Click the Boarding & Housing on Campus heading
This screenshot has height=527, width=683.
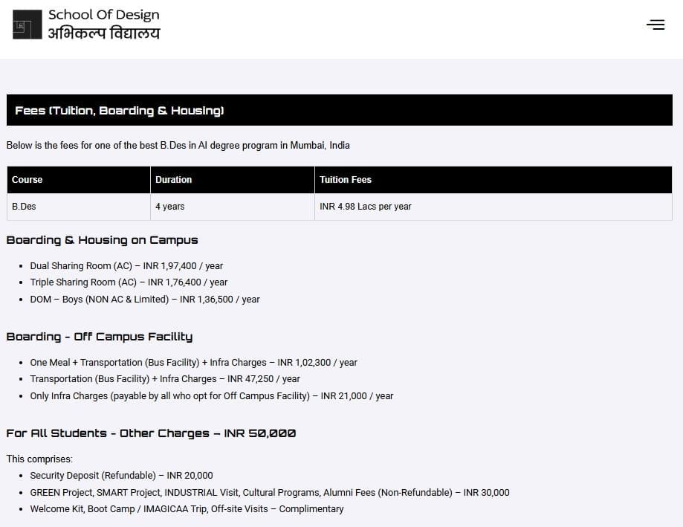click(103, 240)
